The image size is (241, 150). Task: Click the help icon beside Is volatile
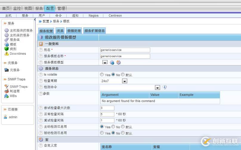(x=41, y=74)
